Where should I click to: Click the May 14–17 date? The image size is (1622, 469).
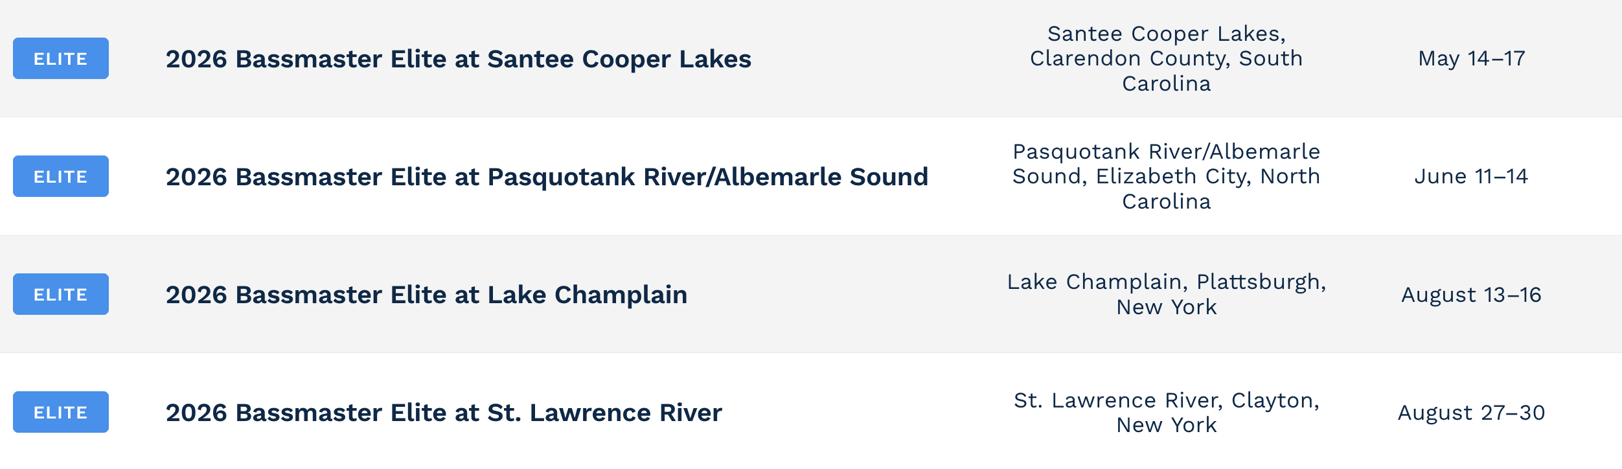pyautogui.click(x=1471, y=58)
